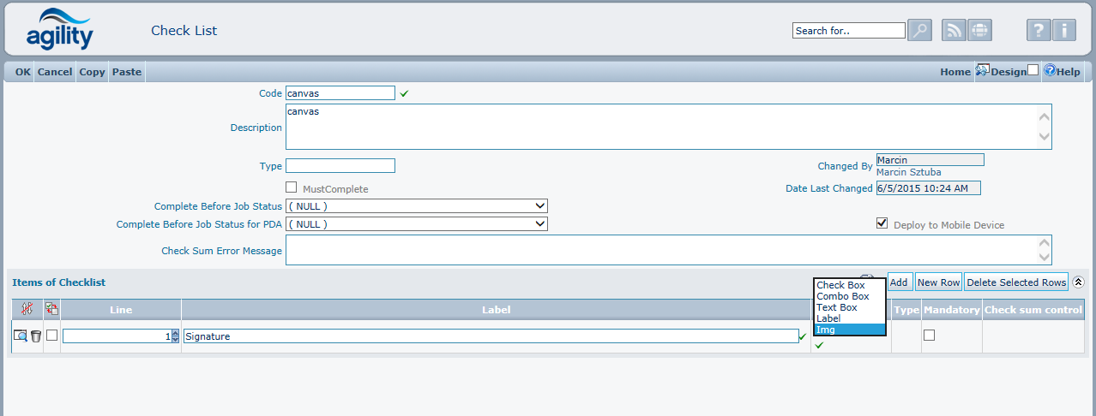Viewport: 1096px width, 416px height.
Task: Click the clear sorting icon in grid header
Action: point(27,309)
